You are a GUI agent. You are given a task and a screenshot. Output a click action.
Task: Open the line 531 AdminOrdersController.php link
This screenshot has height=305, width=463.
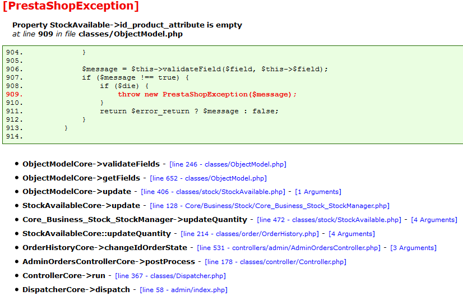tap(289, 248)
